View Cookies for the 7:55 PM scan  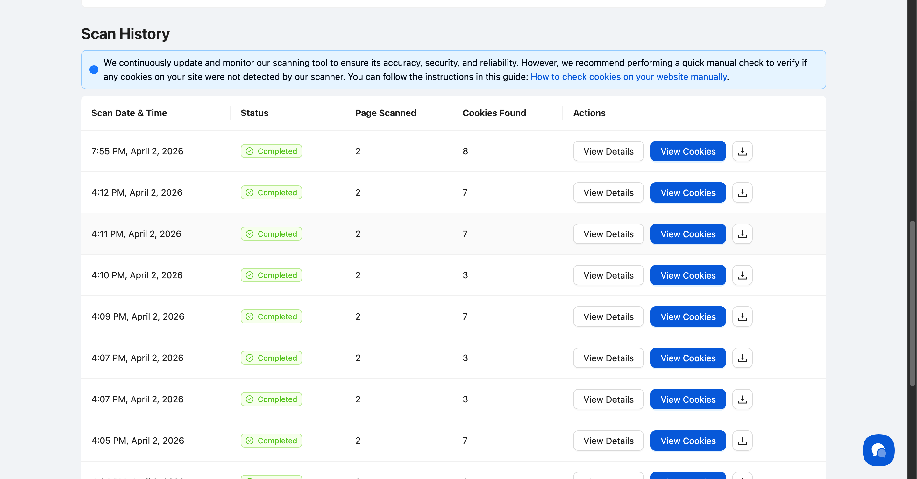click(x=688, y=151)
